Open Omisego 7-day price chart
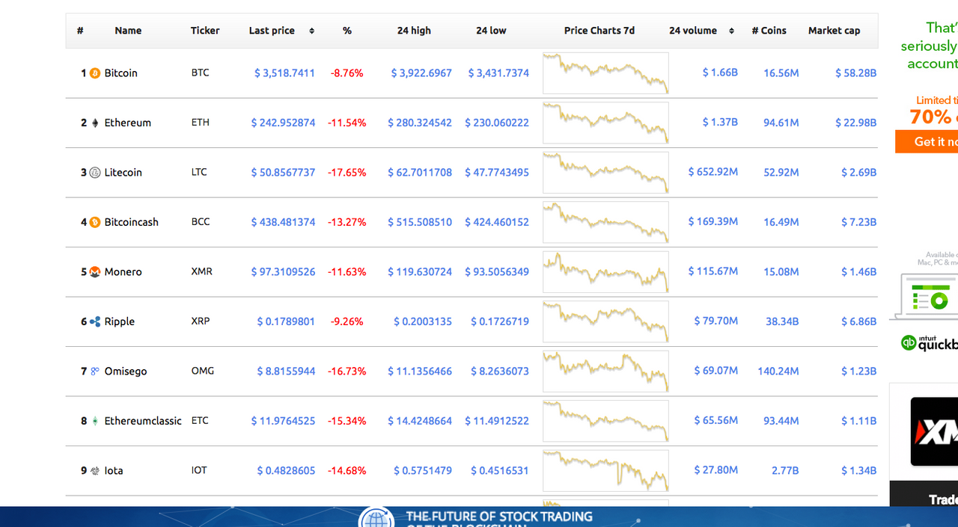 pyautogui.click(x=605, y=372)
